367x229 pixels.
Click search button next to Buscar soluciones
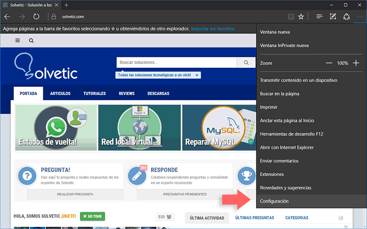246,62
